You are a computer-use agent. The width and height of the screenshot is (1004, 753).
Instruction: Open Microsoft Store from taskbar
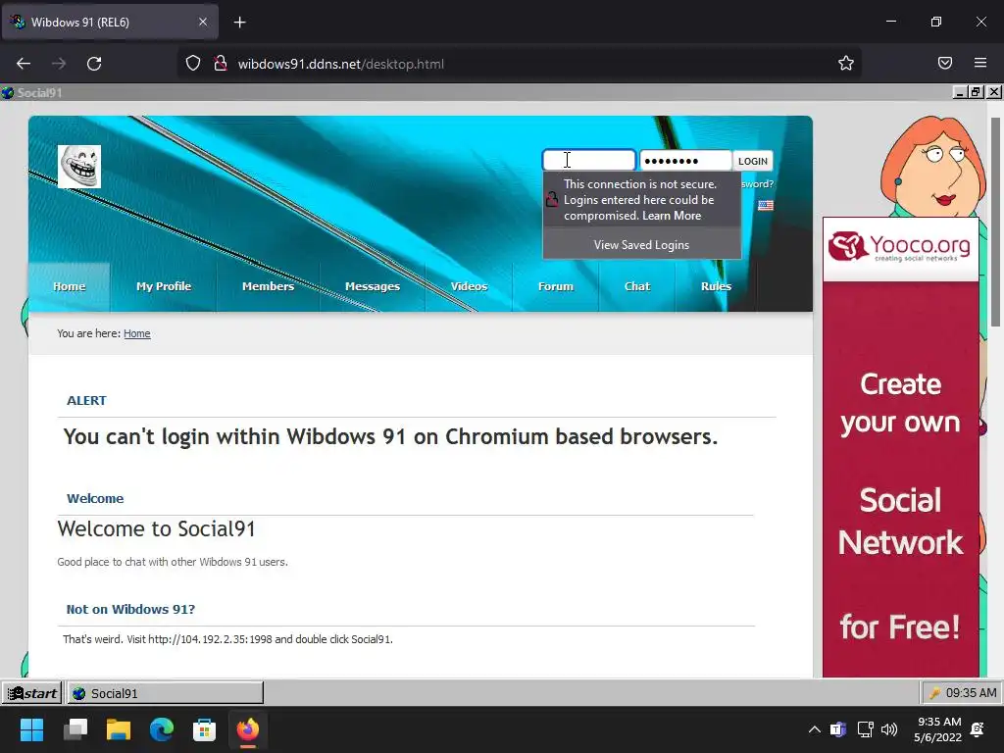(x=204, y=729)
